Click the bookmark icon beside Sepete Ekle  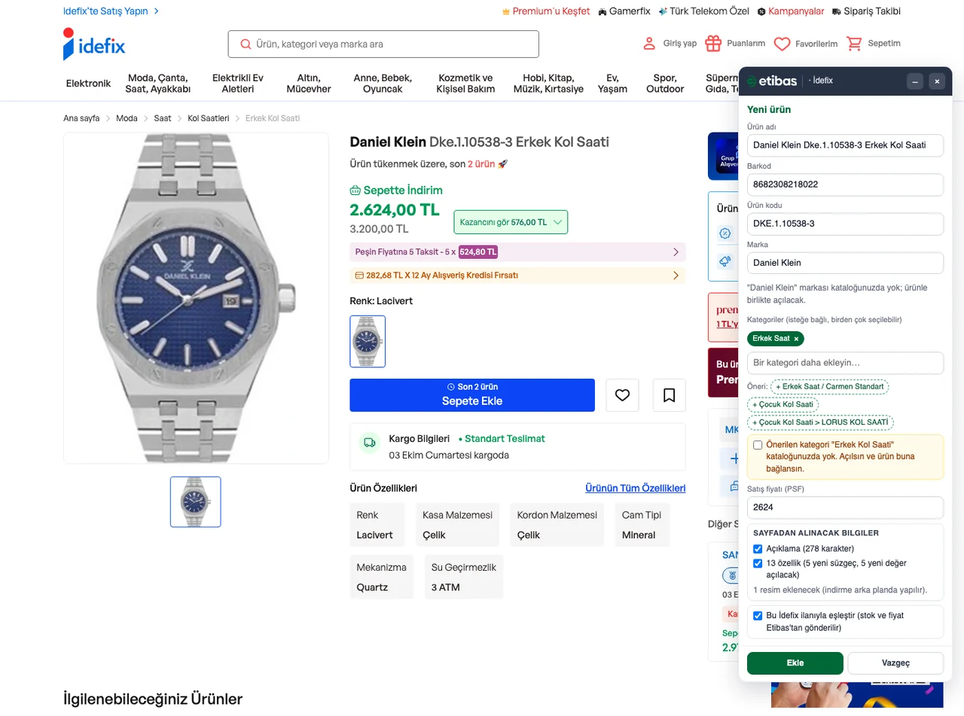(x=670, y=395)
